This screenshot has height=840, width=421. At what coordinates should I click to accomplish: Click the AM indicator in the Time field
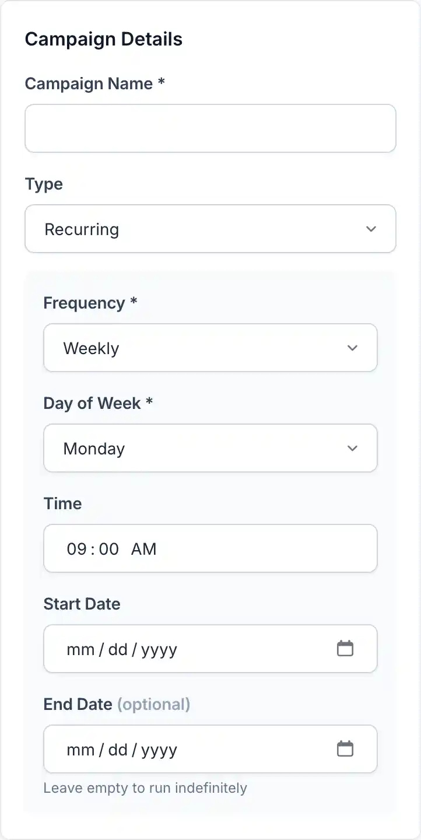tap(143, 548)
